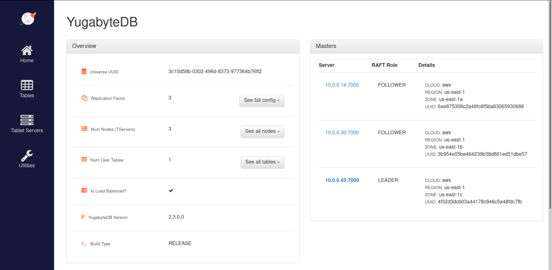
Task: Click the universe UUID value 3c10d59b-0302-496d-8373-977364b76ff2
Action: tap(215, 71)
